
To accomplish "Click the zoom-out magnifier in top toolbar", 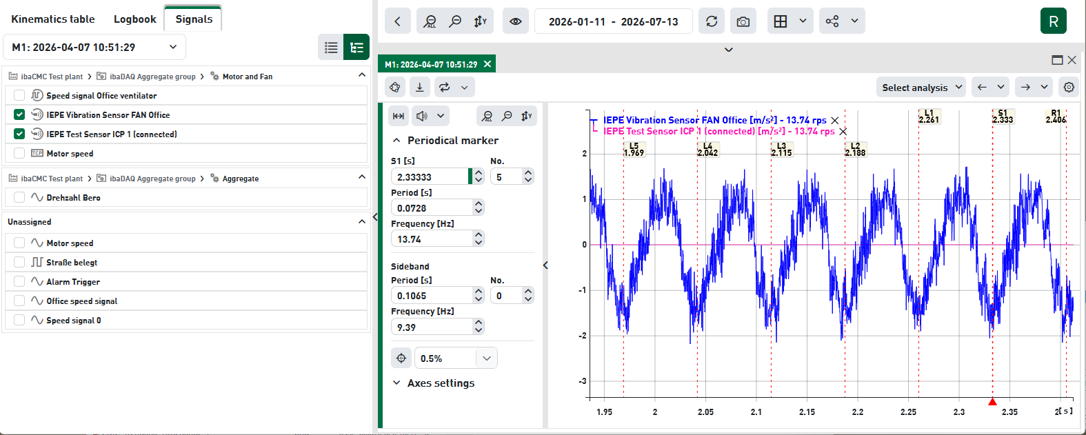I will (455, 21).
